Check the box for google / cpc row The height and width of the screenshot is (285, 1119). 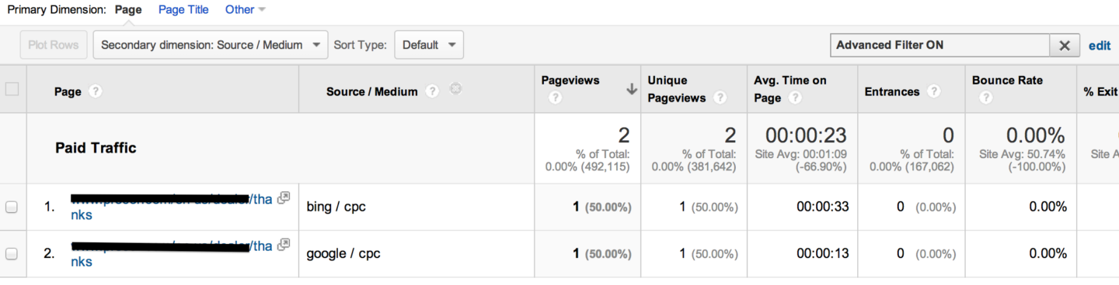(12, 253)
